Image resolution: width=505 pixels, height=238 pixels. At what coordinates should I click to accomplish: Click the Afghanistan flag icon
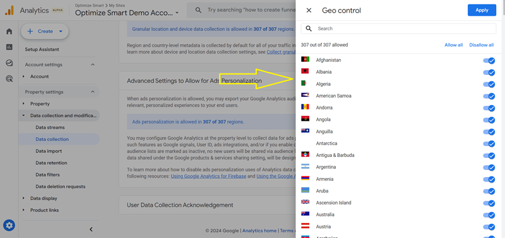click(305, 59)
